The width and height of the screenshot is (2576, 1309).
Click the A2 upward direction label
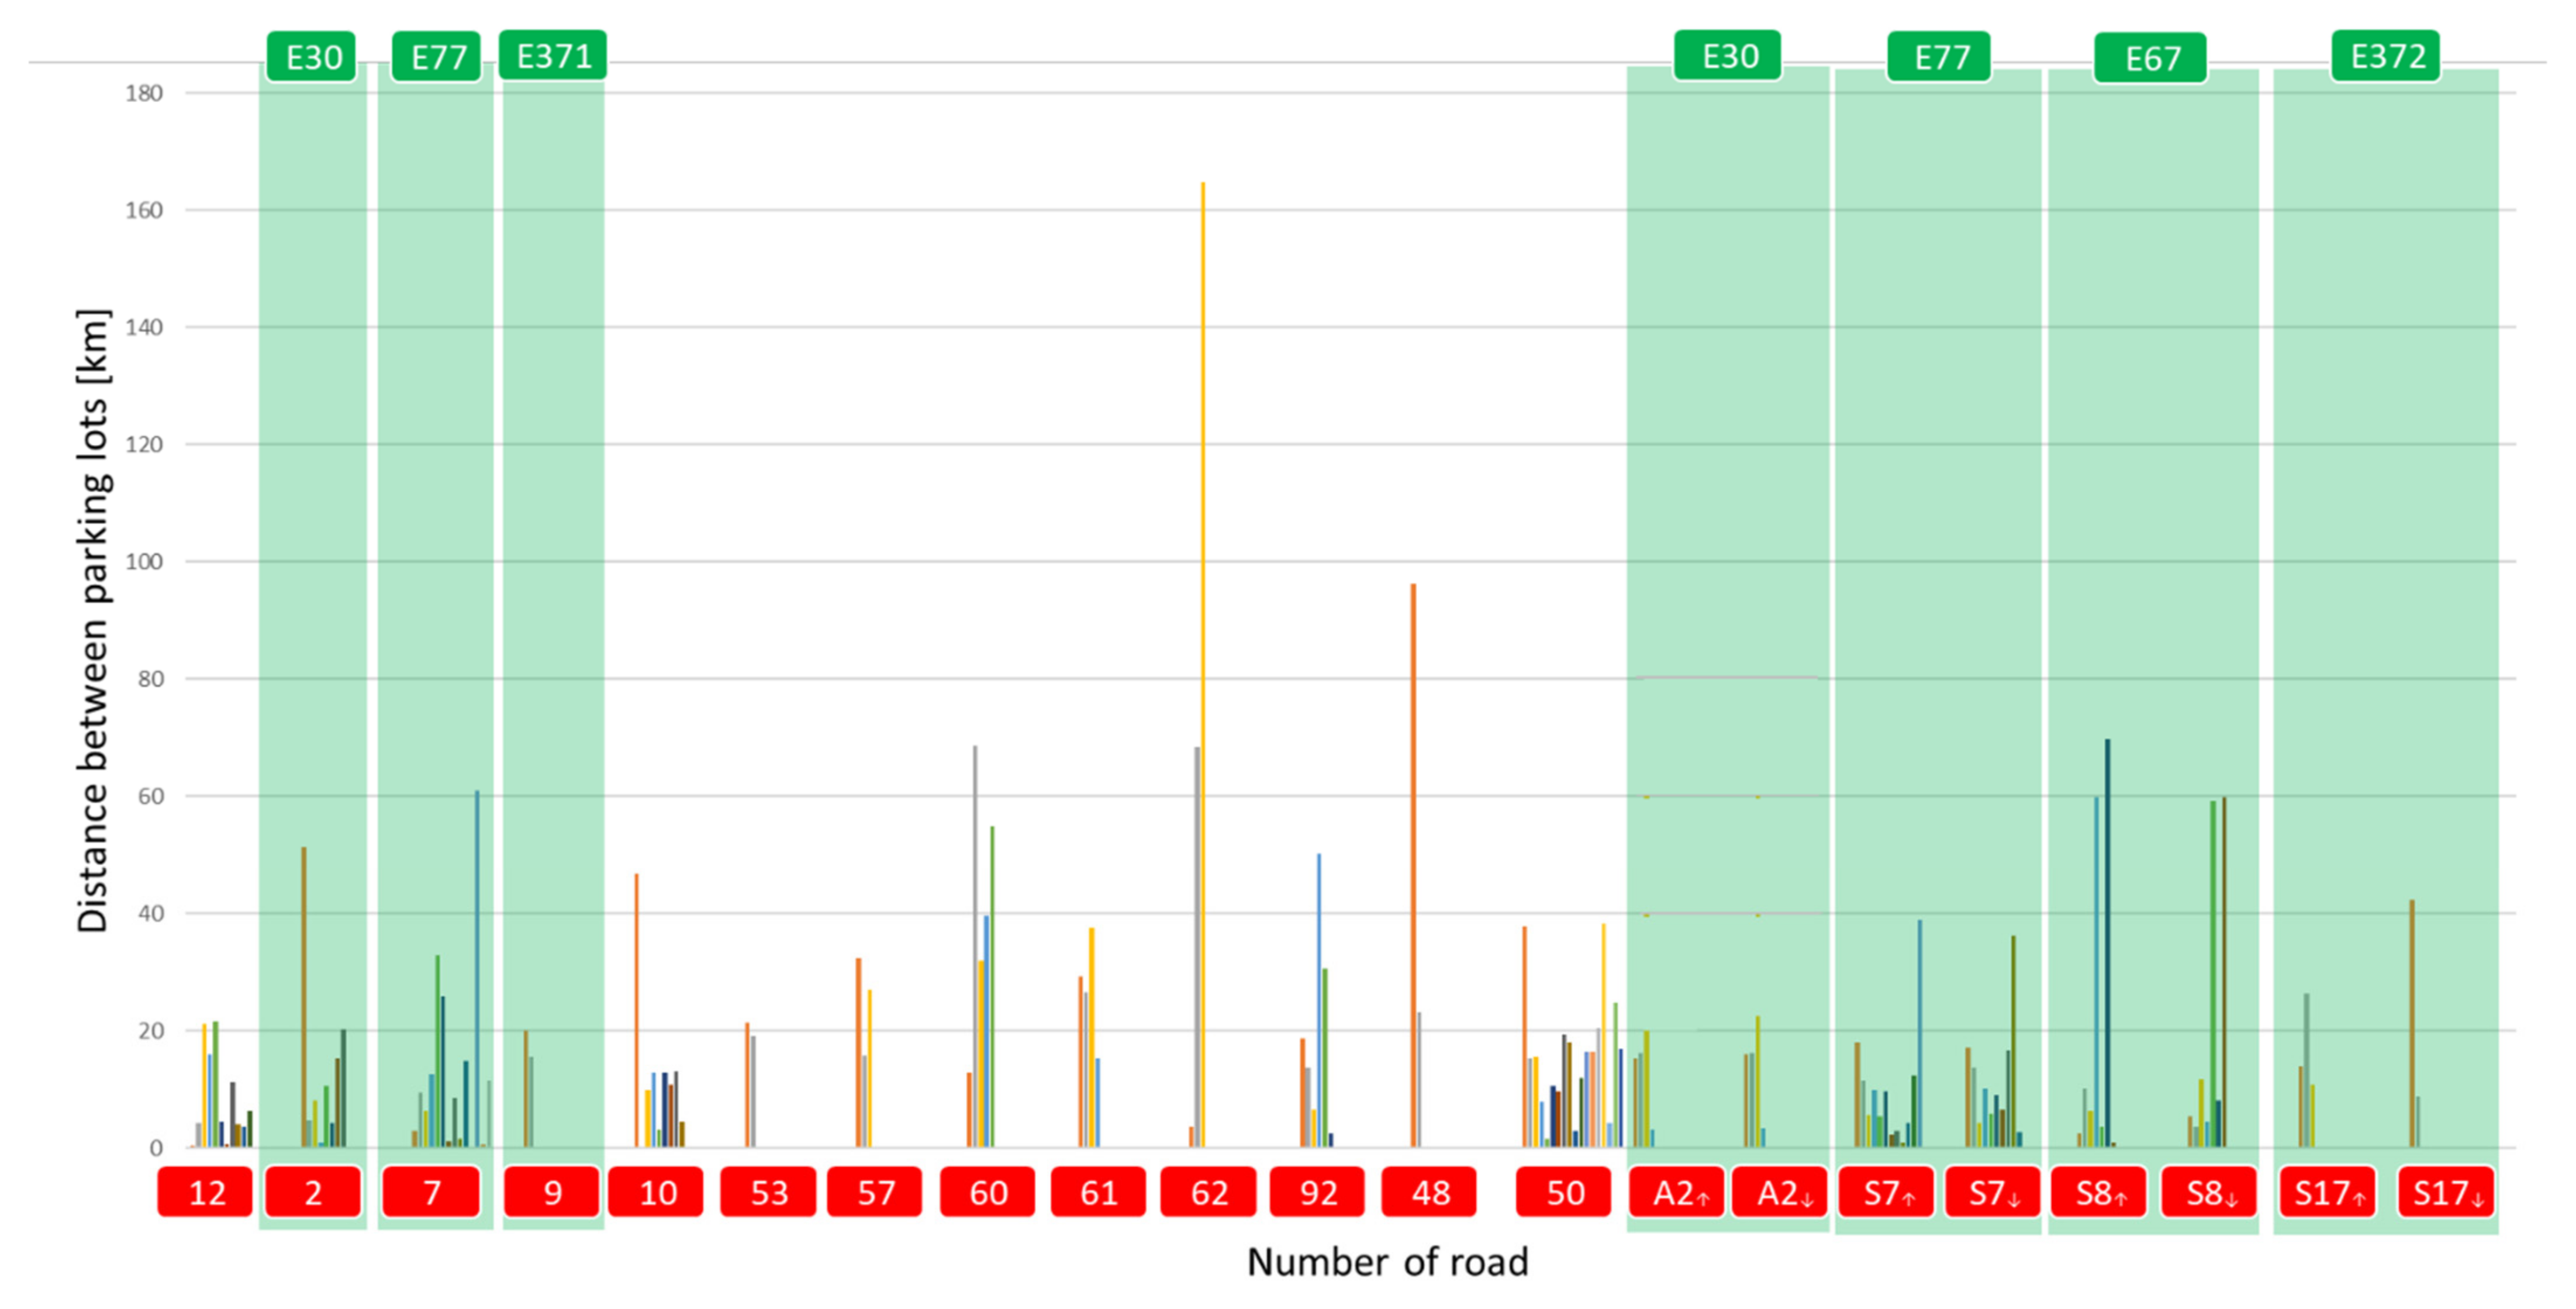click(x=1678, y=1192)
